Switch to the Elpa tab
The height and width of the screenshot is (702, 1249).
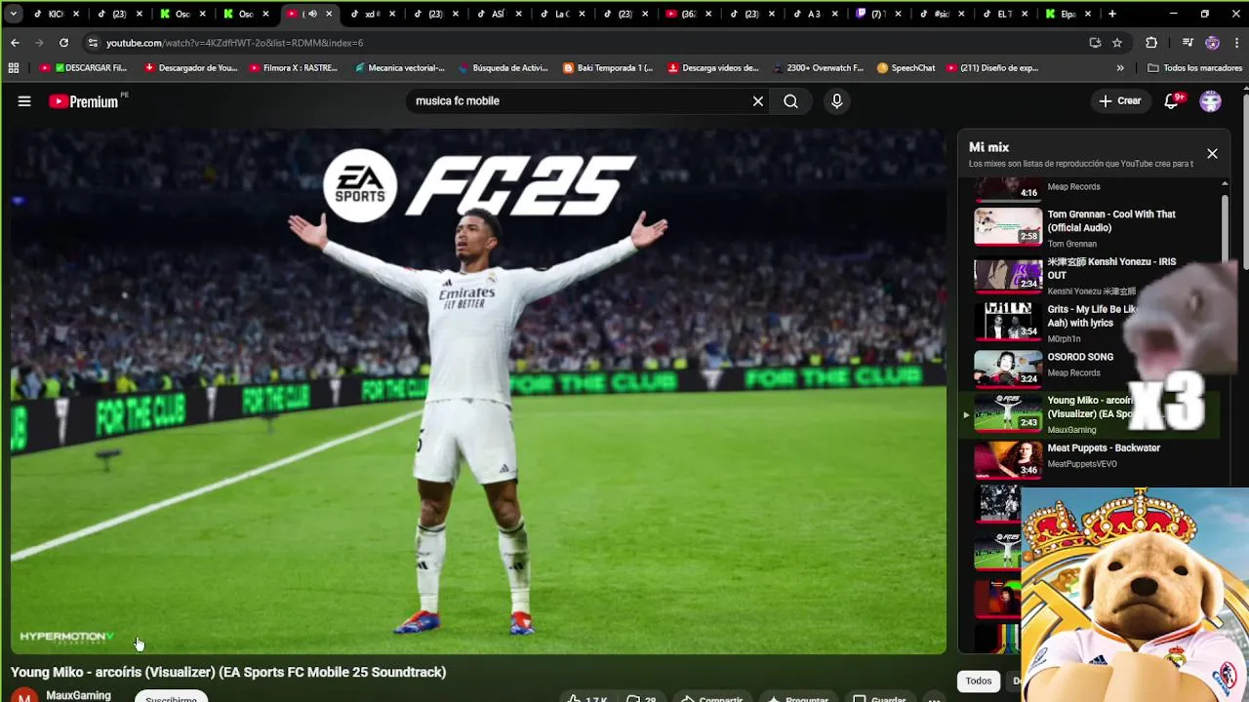click(1067, 14)
